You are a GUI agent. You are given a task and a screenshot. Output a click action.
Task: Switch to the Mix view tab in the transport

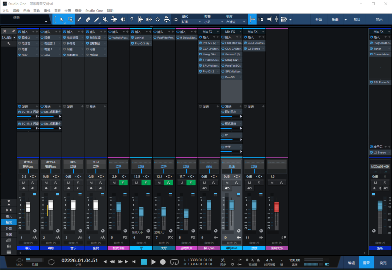click(366, 263)
